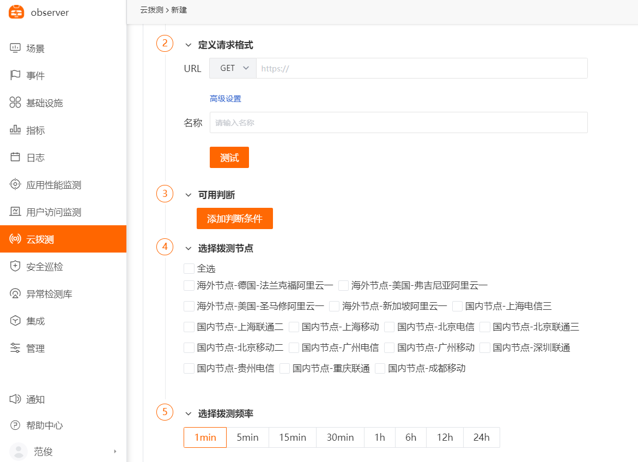Check 海外节点-德国-法兰克福阿里云一

click(x=189, y=285)
